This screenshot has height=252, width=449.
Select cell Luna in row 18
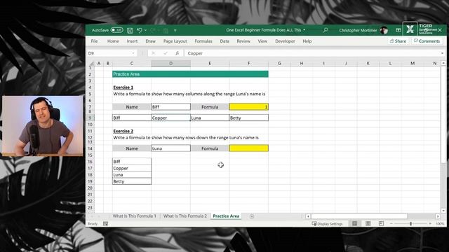coord(132,174)
